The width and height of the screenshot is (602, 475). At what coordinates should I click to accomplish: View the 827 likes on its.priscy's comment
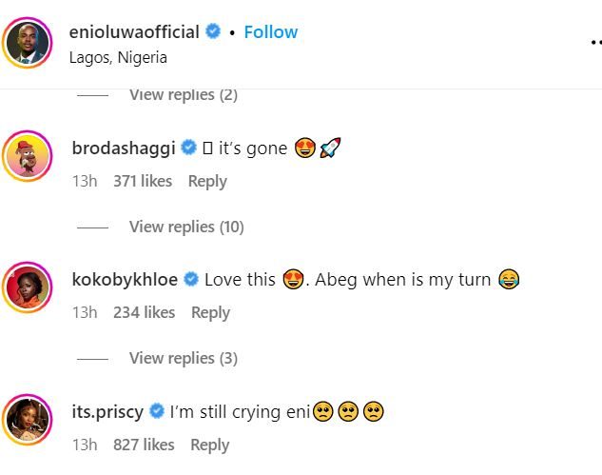(x=144, y=445)
